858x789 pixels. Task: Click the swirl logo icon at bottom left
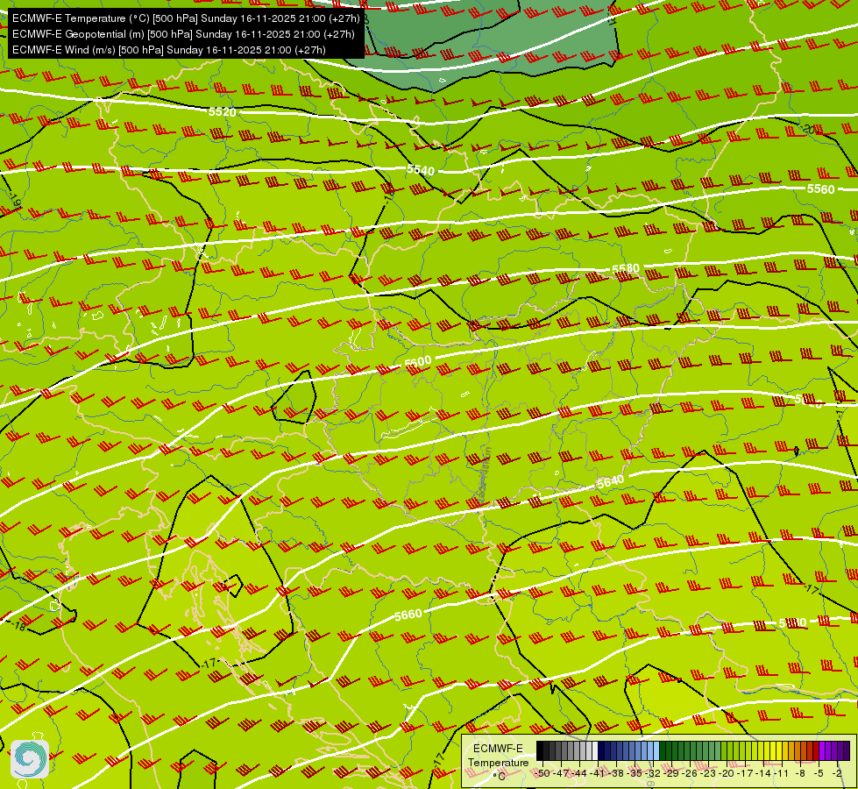coord(30,759)
